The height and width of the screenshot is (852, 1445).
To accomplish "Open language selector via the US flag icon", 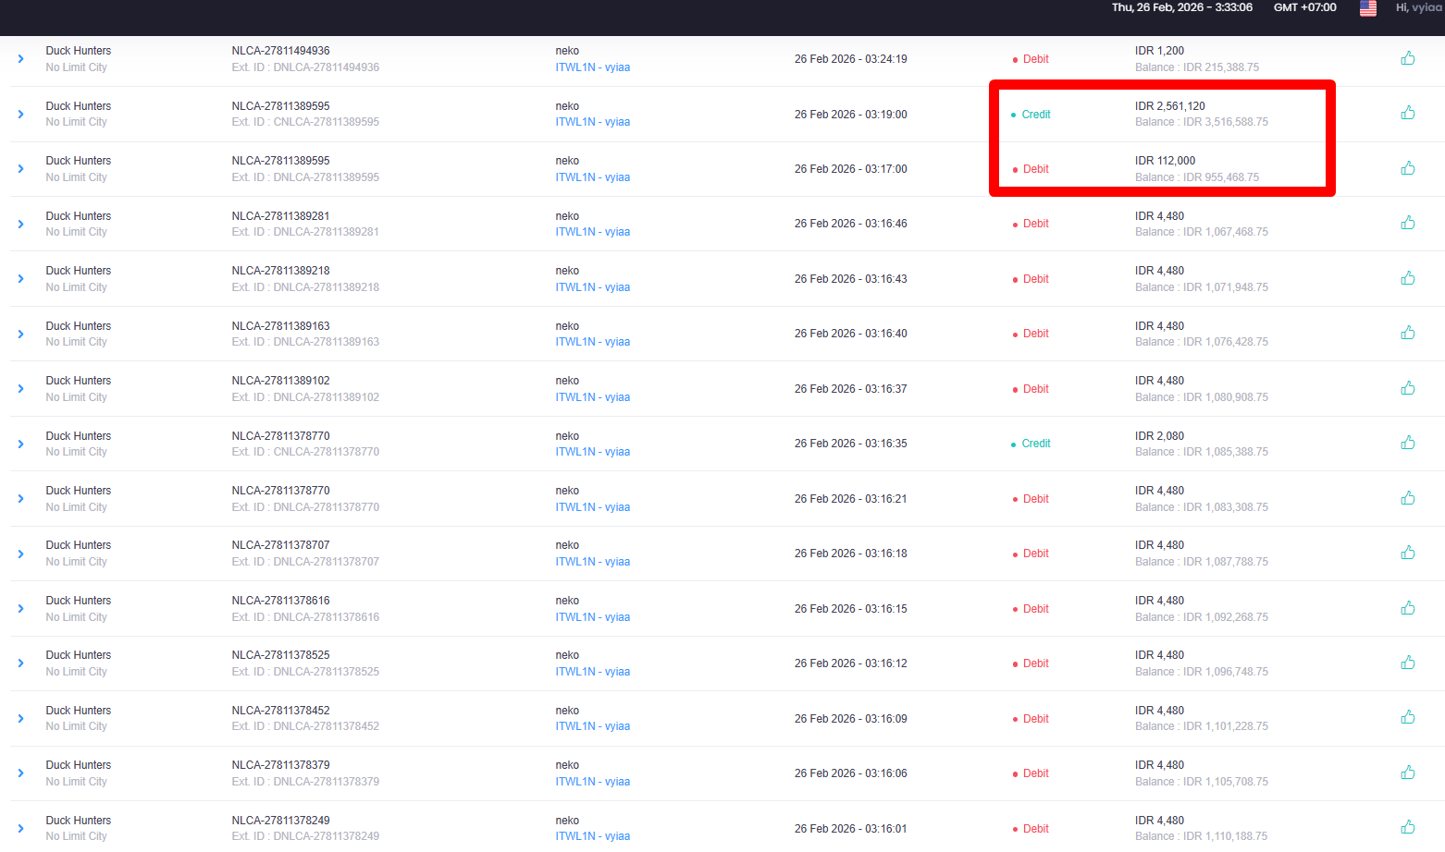I will [1368, 7].
